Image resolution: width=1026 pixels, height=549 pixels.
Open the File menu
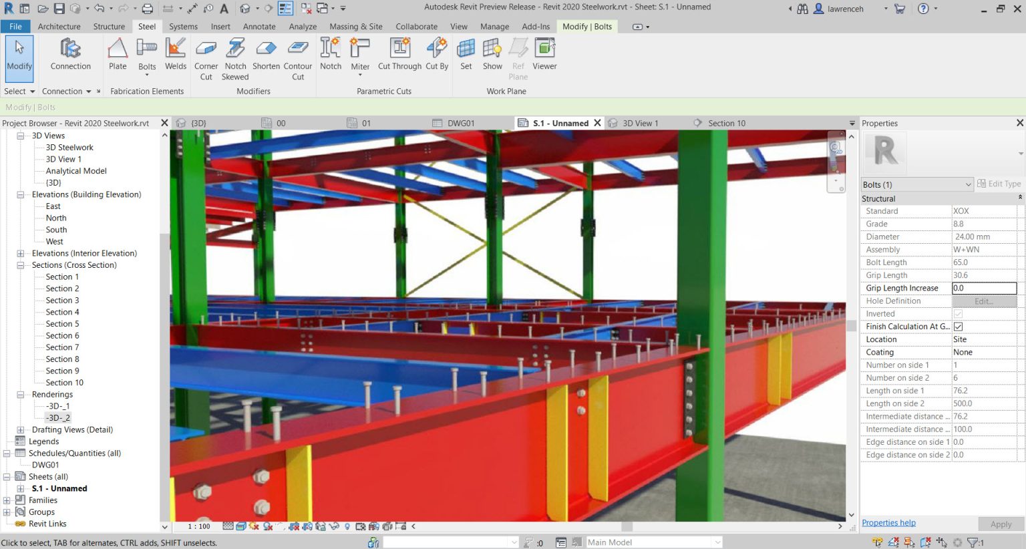[x=15, y=27]
